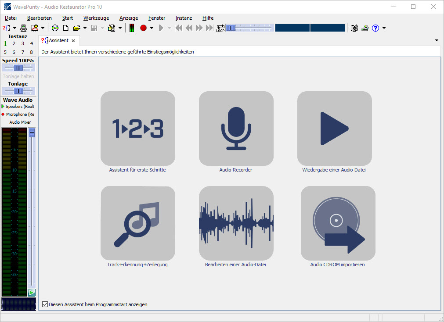This screenshot has width=444, height=322.
Task: Switch to instance 4
Action: (32, 43)
